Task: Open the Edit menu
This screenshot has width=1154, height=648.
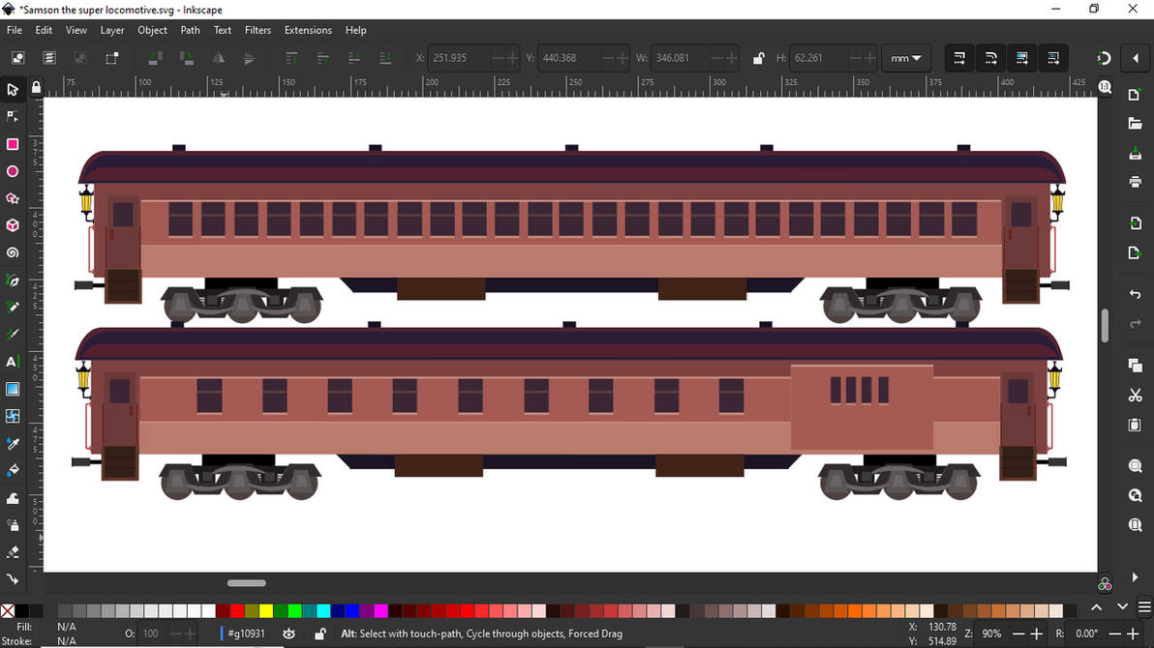Action: click(44, 30)
